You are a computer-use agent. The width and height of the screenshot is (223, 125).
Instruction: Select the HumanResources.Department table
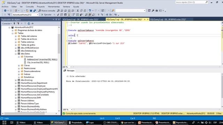click(34, 83)
